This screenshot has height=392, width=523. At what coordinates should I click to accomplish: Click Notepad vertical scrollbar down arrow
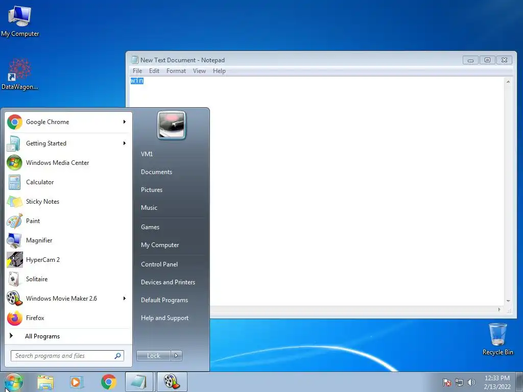[x=508, y=301]
